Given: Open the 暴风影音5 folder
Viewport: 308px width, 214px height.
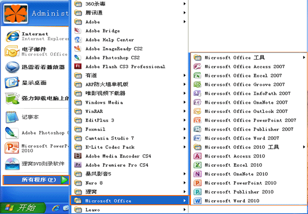Looking at the screenshot, I should point(129,174).
